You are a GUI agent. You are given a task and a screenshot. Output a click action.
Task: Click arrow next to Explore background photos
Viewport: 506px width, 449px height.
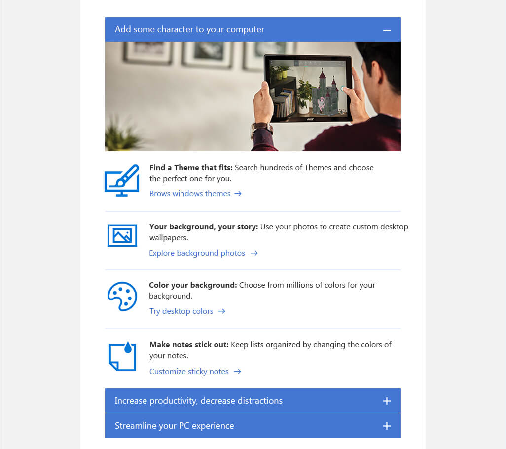click(254, 253)
